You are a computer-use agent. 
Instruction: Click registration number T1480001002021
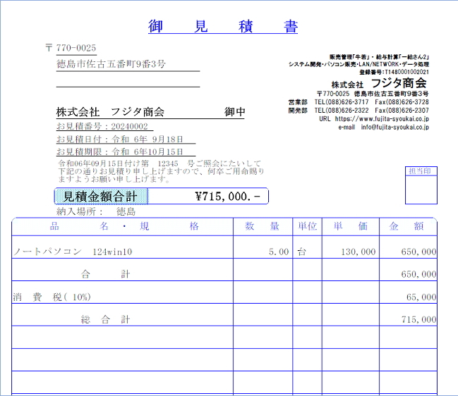point(407,72)
